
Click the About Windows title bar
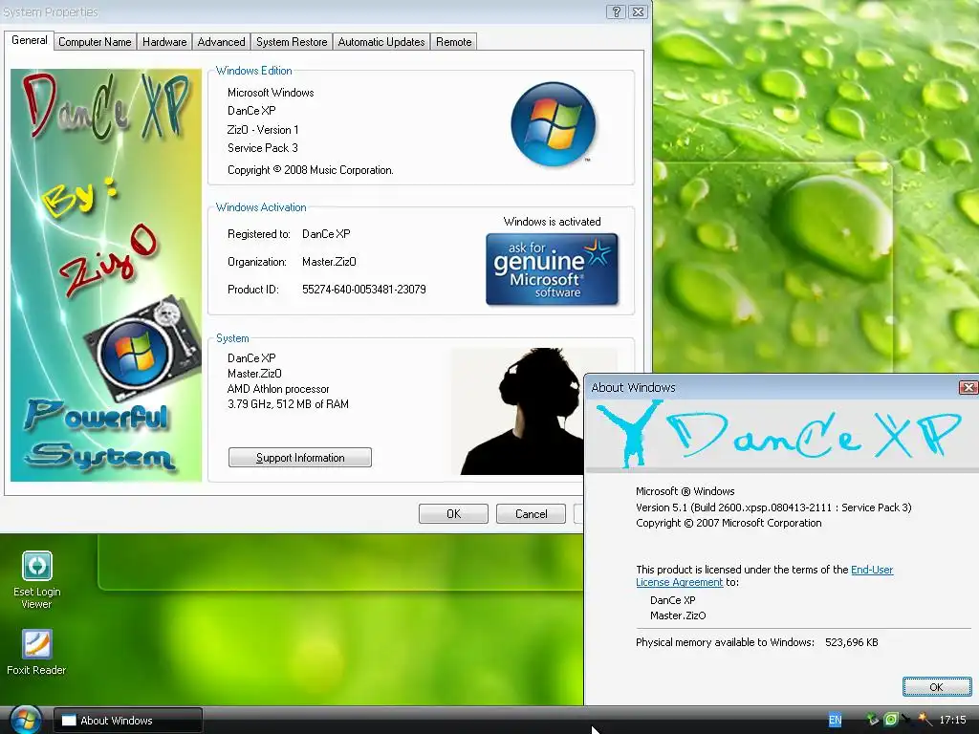[x=772, y=387]
